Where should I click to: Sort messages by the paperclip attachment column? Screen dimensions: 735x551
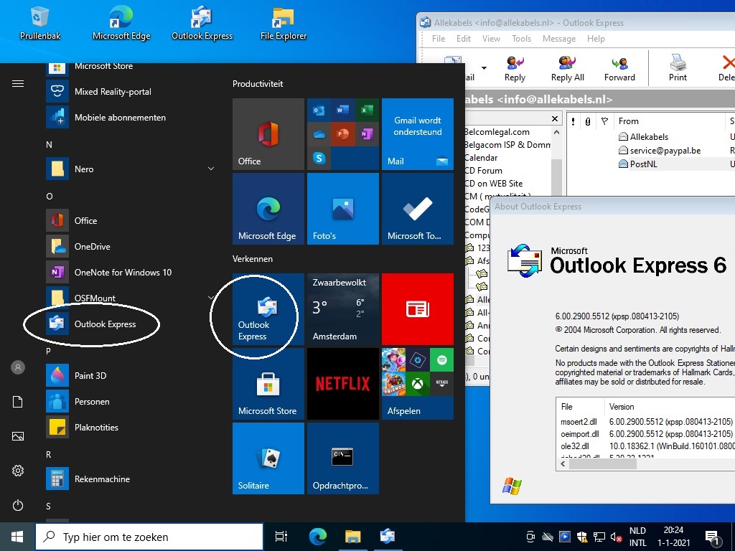588,121
